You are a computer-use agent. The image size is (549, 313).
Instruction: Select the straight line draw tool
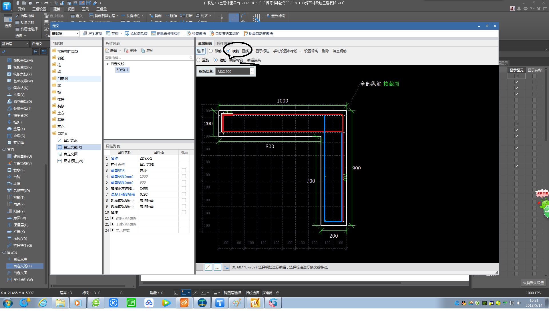(x=234, y=18)
